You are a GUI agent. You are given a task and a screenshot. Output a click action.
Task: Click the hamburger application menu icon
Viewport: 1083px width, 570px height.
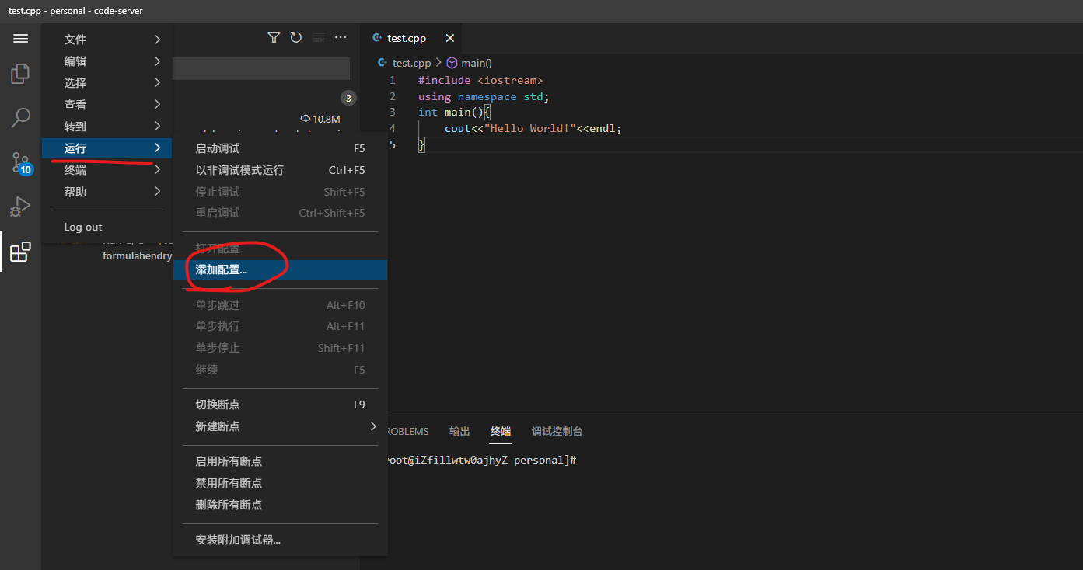[x=21, y=39]
